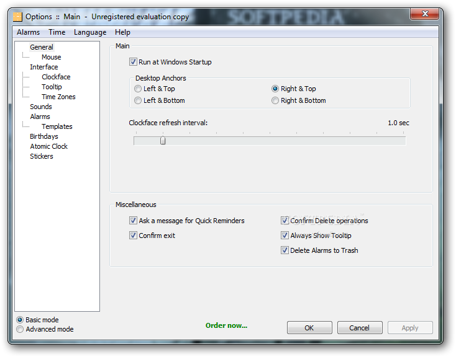Click the Options window title bar icon

pos(17,17)
